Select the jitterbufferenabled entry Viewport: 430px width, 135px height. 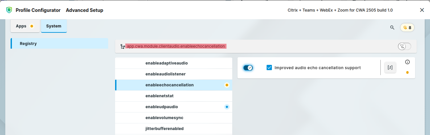tap(164, 129)
